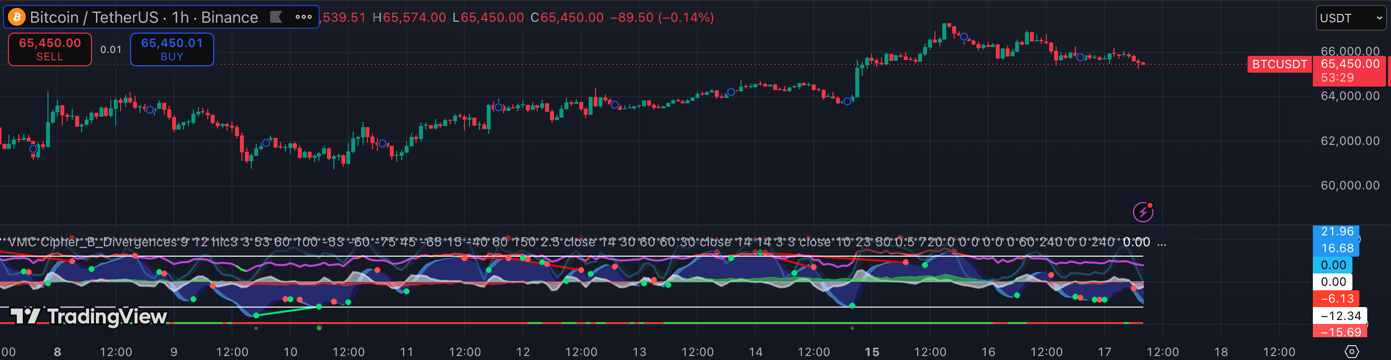Click the date 16 on the time axis
Viewport: 1391px width, 360px height.
click(988, 352)
